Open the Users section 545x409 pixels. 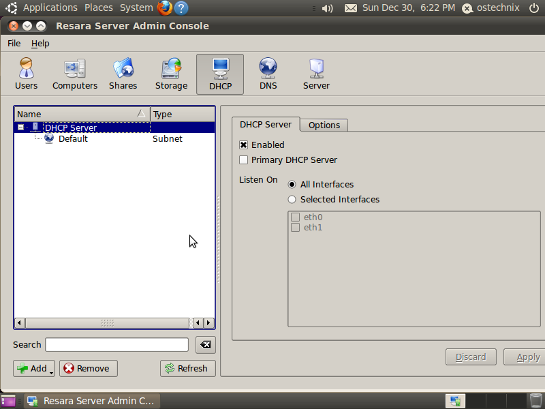click(26, 74)
